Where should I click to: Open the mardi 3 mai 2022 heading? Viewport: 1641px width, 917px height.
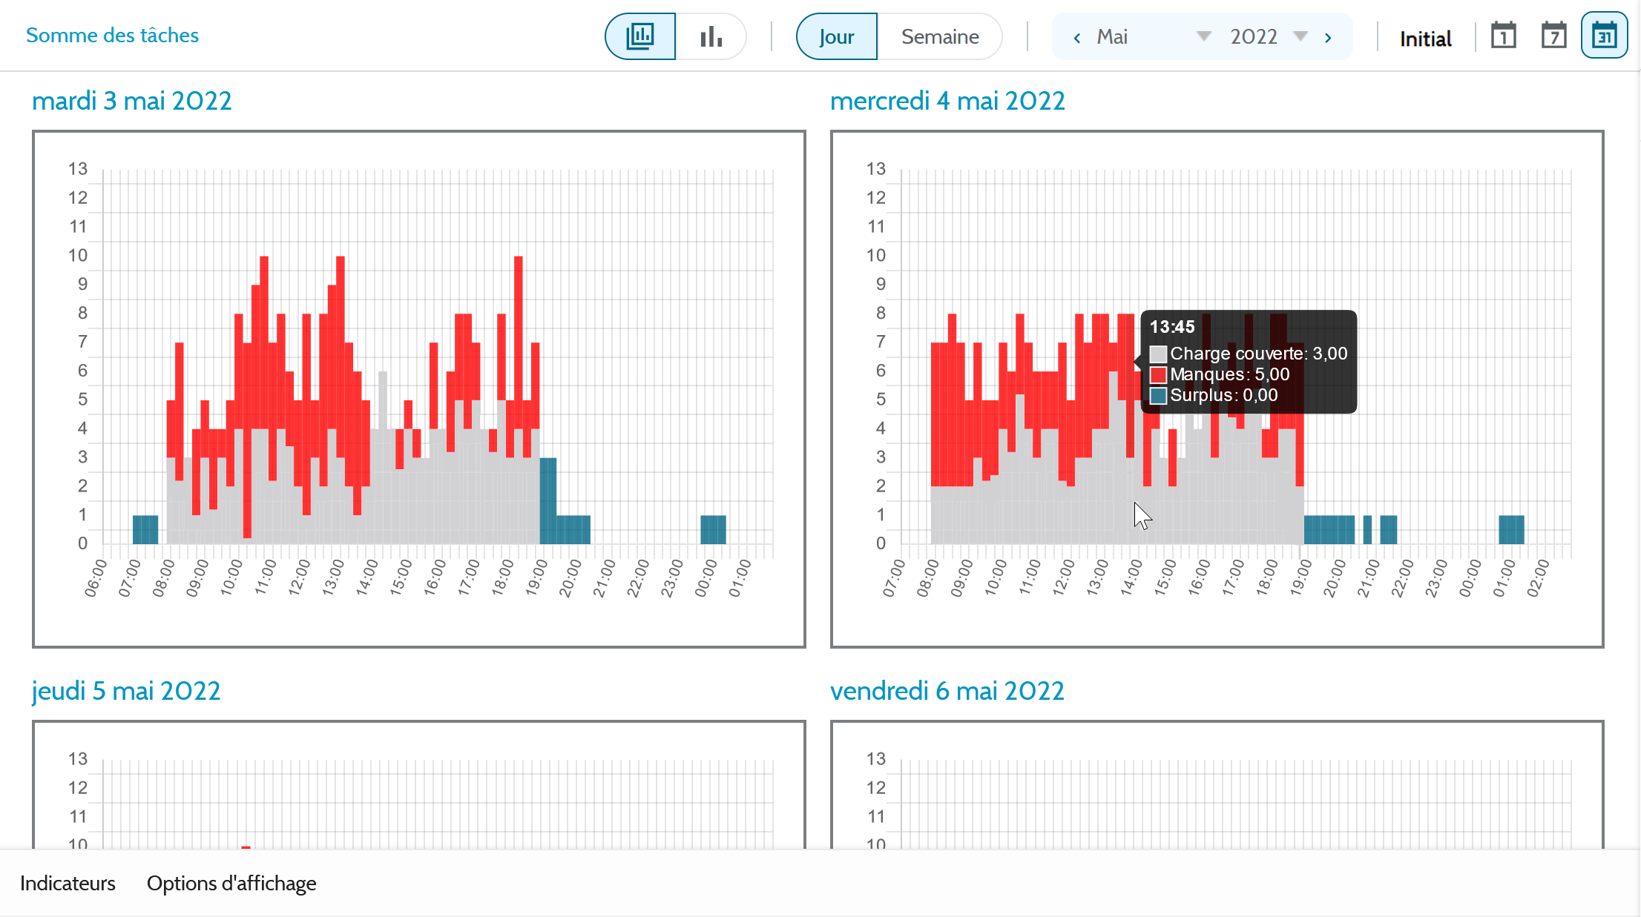click(x=132, y=101)
